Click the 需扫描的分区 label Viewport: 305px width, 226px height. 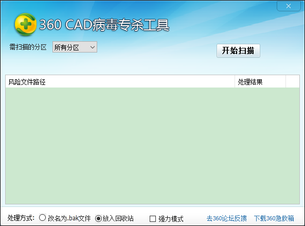click(x=28, y=47)
